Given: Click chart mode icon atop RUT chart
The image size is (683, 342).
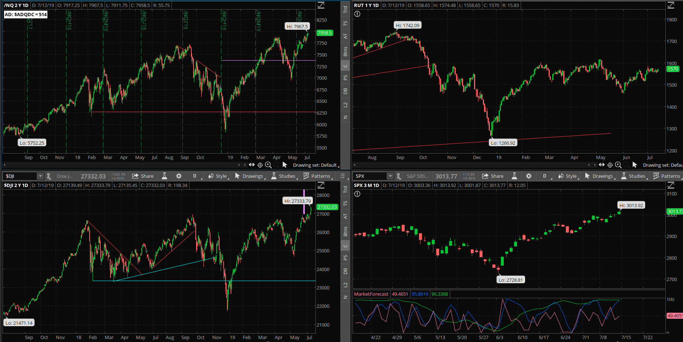Looking at the screenshot, I should pos(671,5).
